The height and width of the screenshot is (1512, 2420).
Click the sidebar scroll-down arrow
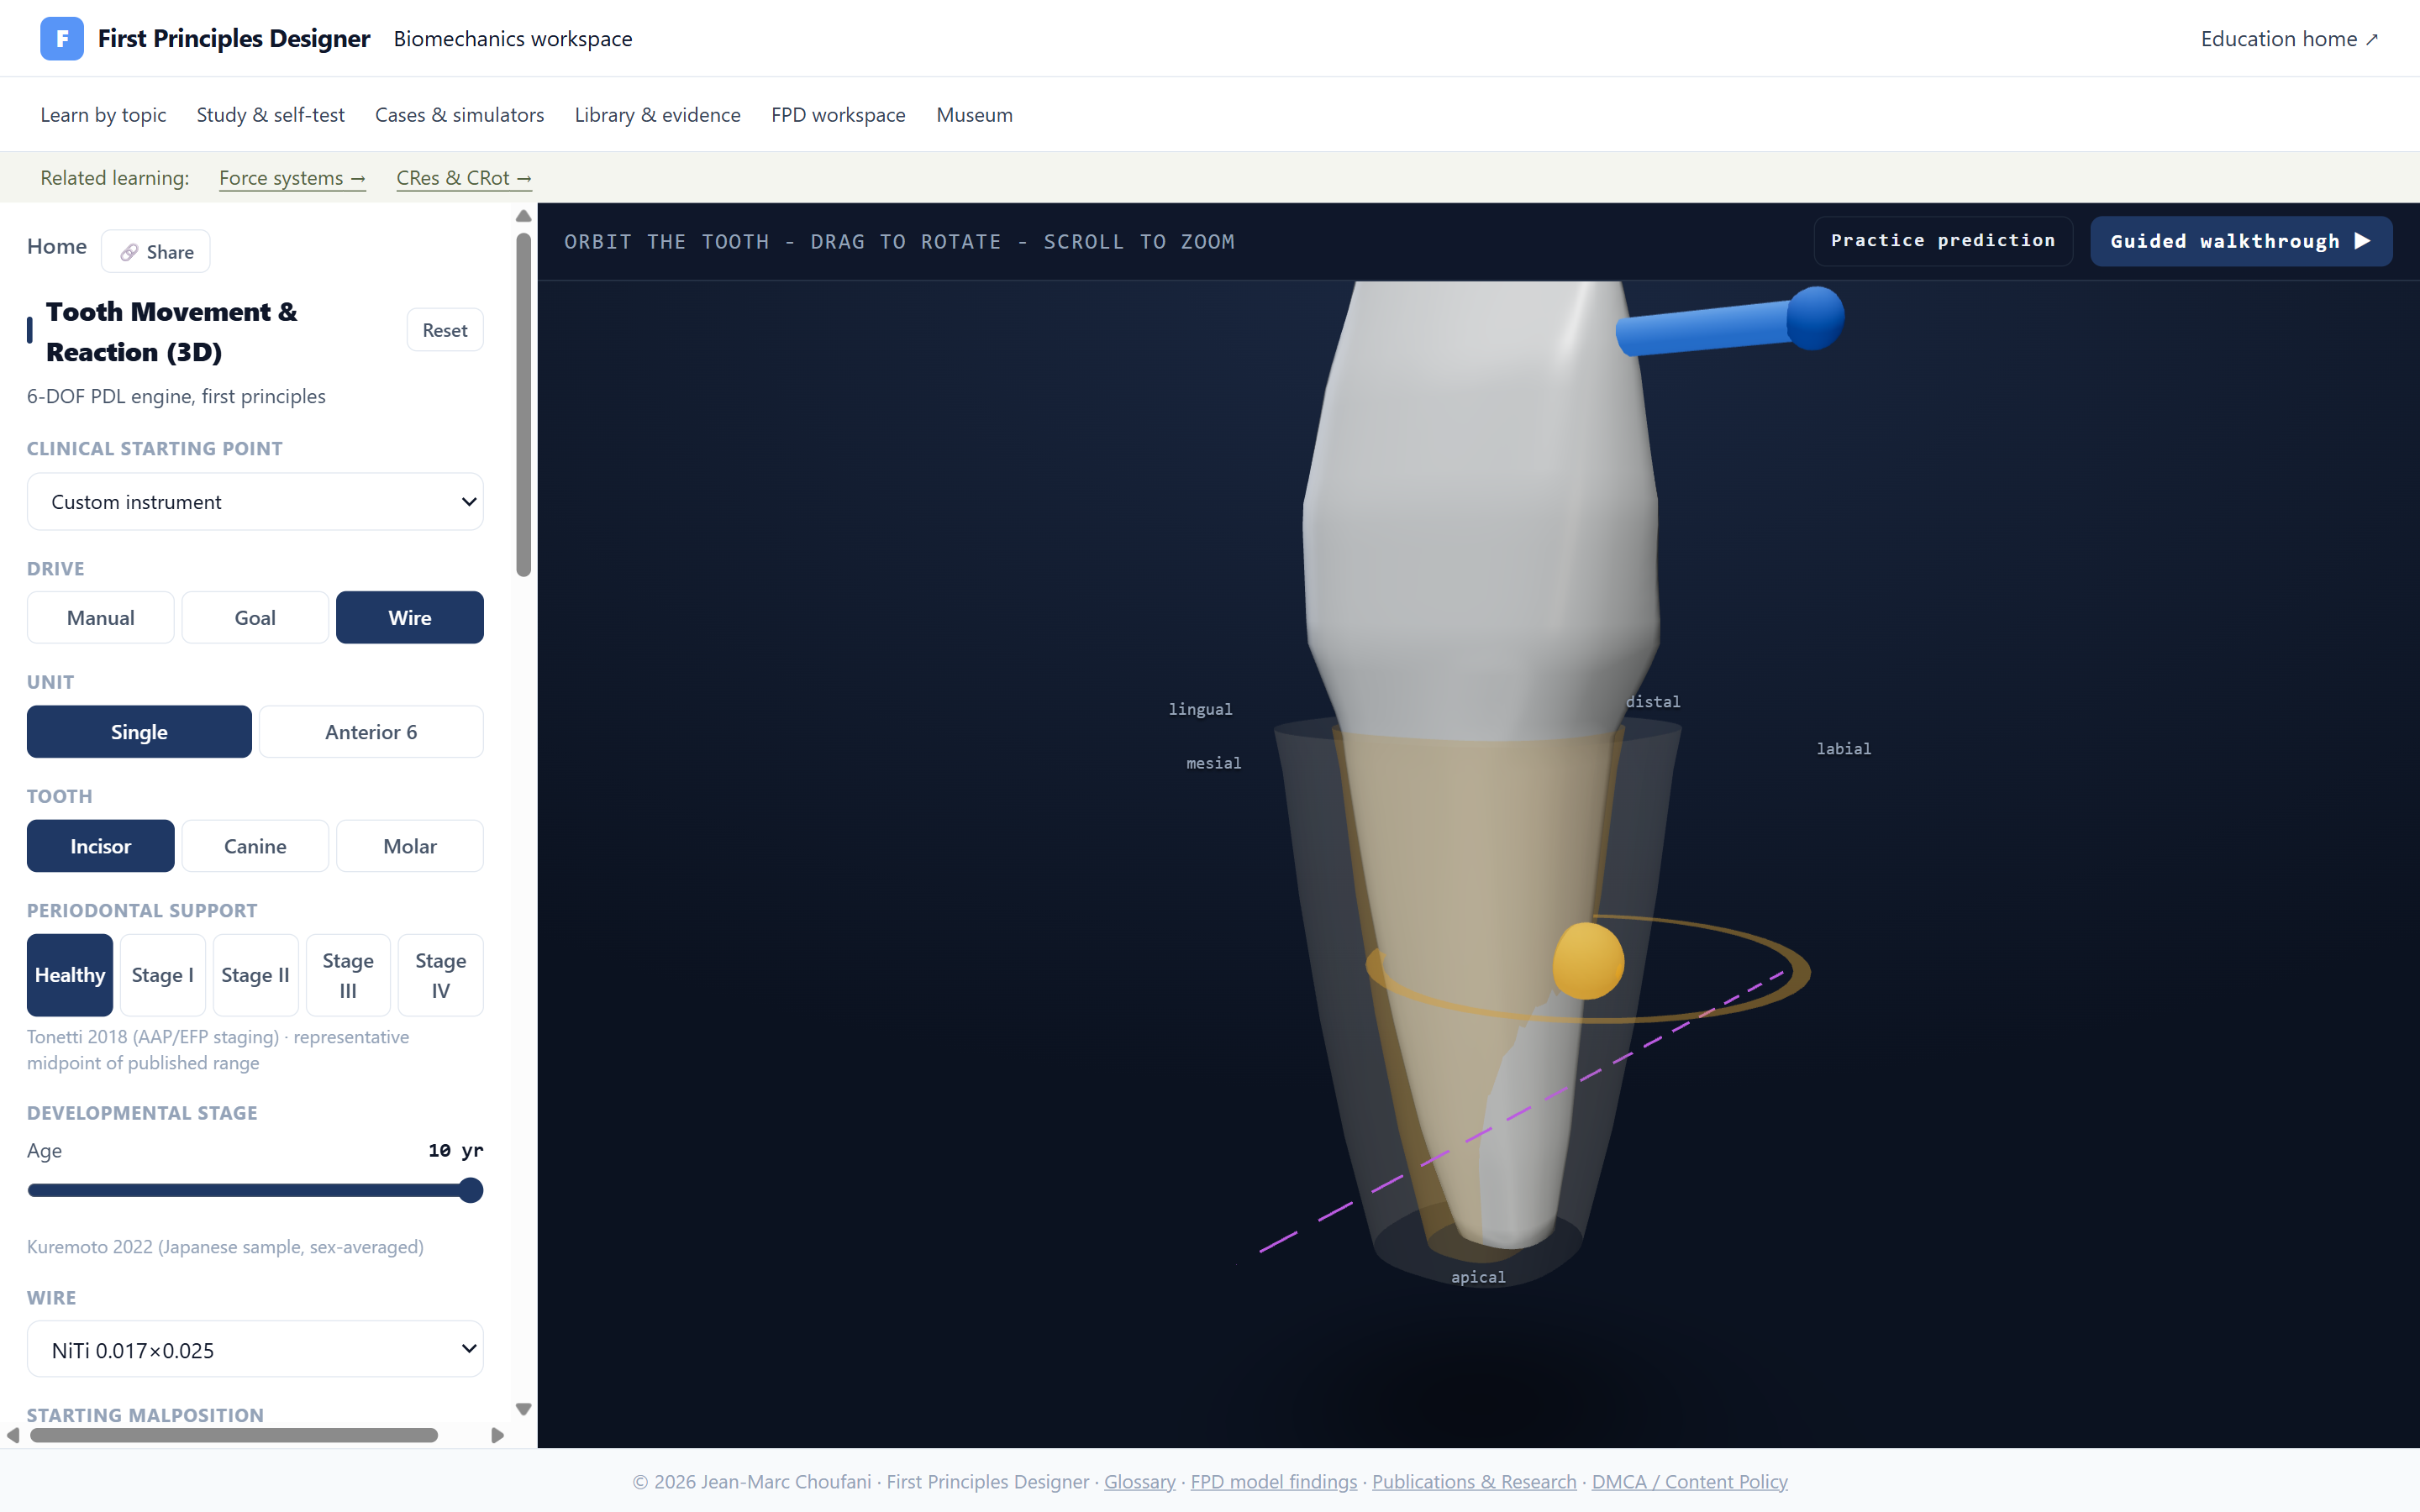click(x=523, y=1409)
